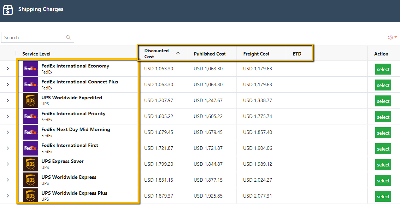Click the FedEx International First logo
The height and width of the screenshot is (205, 400).
click(31, 148)
